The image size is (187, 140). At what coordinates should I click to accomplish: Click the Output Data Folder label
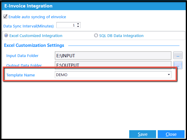[x=24, y=65]
